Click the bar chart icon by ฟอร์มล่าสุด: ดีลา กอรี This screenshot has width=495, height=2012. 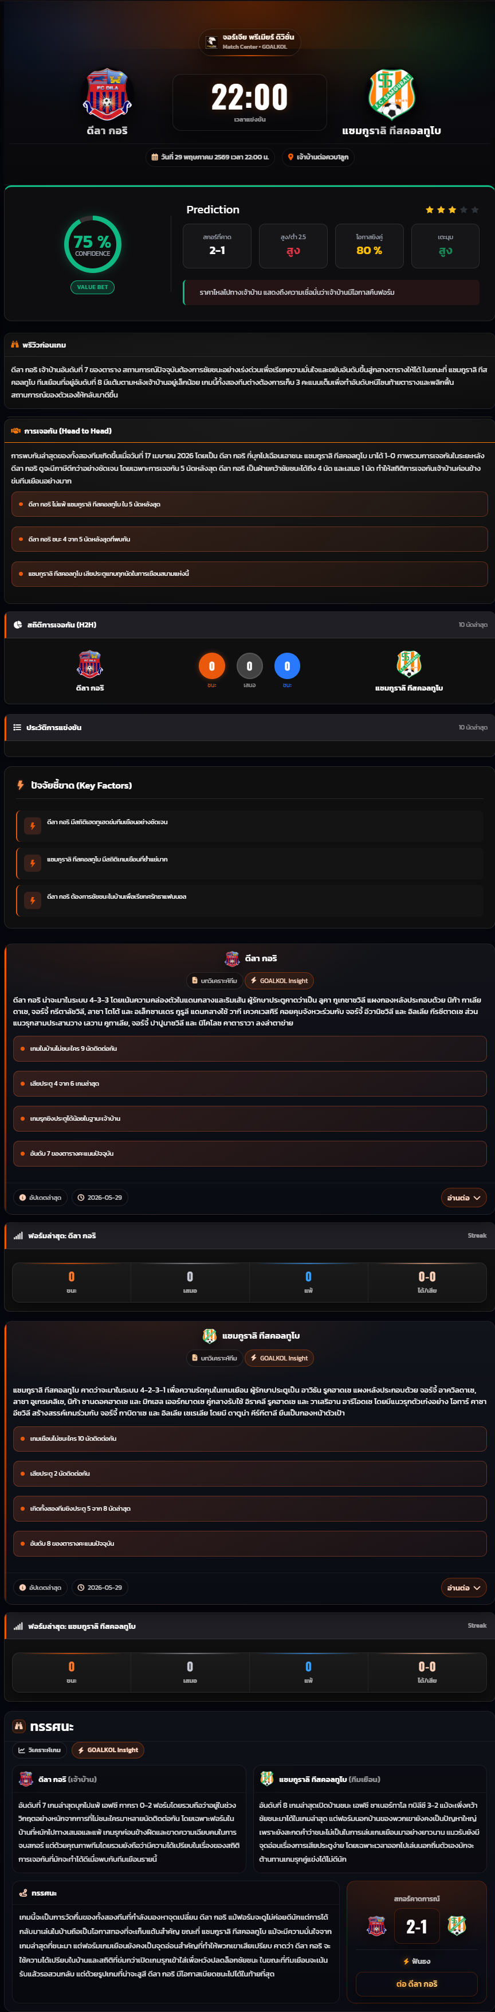coord(18,1235)
